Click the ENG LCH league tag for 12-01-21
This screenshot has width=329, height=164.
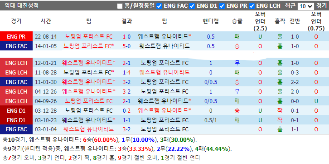point(16,63)
